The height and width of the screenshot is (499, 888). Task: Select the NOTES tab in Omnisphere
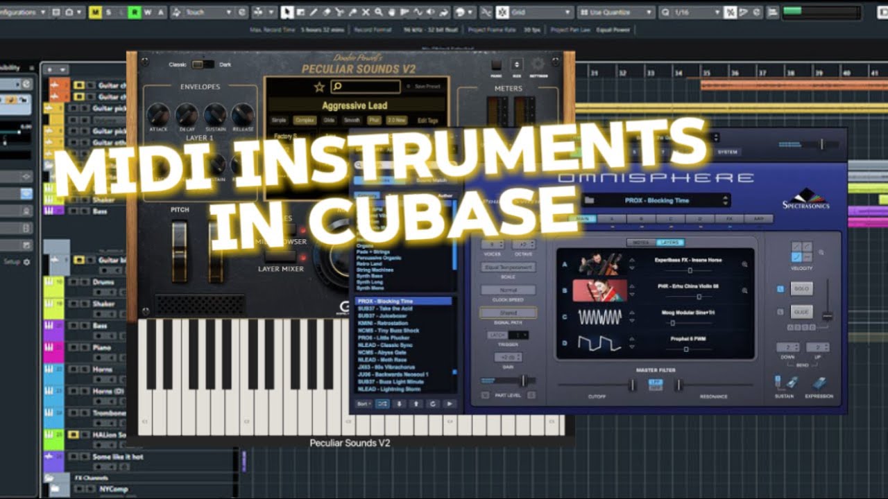(641, 243)
